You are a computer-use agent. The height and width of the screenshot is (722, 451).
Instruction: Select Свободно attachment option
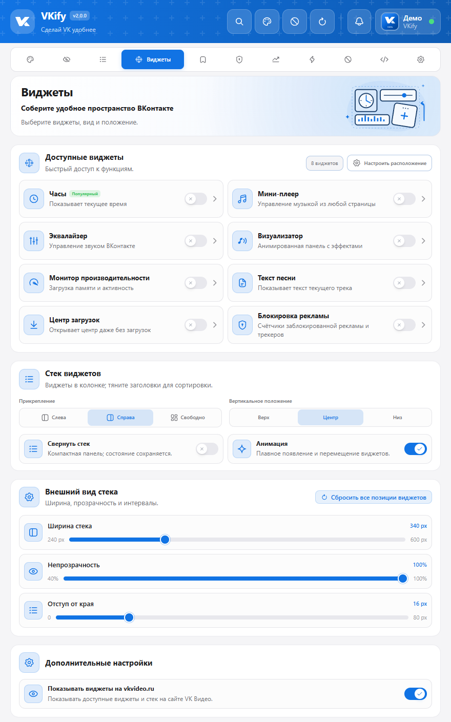(x=188, y=418)
